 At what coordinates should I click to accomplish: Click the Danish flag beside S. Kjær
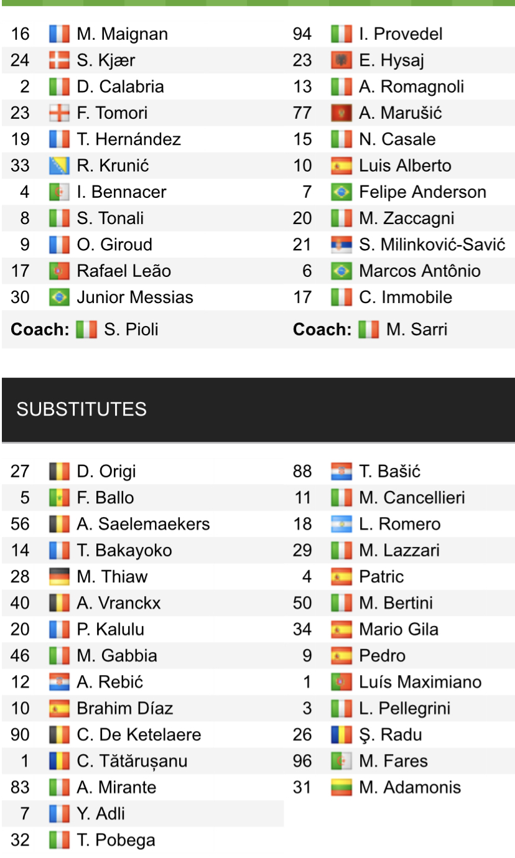59,60
